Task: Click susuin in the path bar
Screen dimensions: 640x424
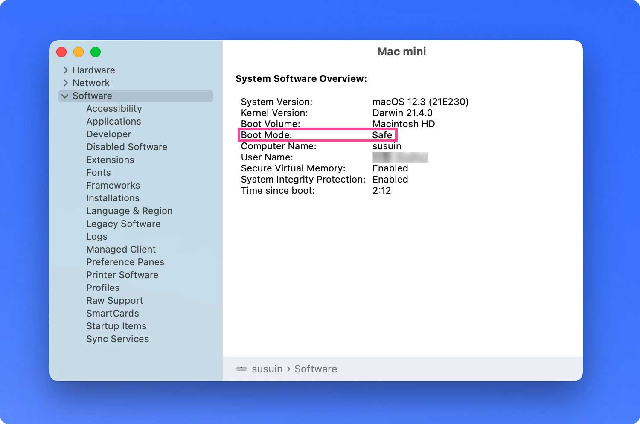Action: click(x=267, y=369)
